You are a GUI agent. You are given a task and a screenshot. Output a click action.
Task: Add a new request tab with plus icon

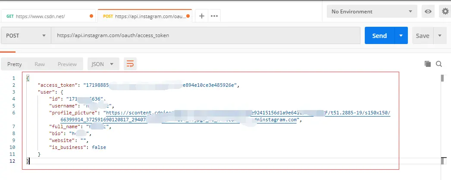pyautogui.click(x=202, y=16)
